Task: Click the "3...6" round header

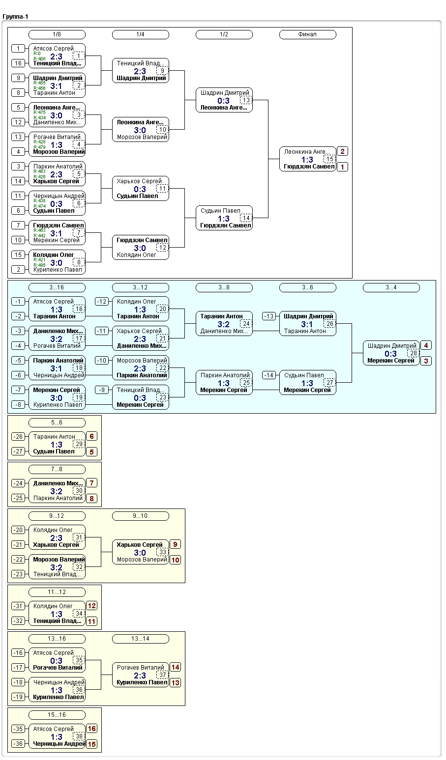Action: click(308, 287)
